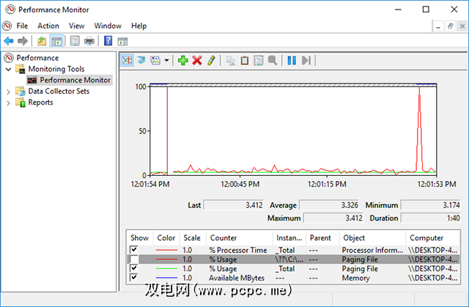Image resolution: width=469 pixels, height=307 pixels.
Task: Click the blue Help question mark icon
Action: click(108, 40)
